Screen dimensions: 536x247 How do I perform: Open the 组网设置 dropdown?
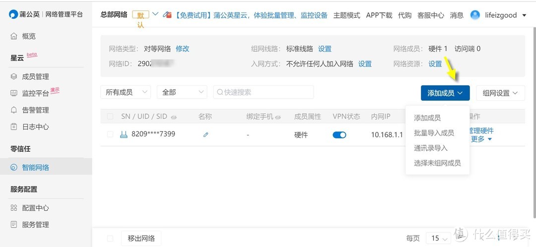coord(500,93)
